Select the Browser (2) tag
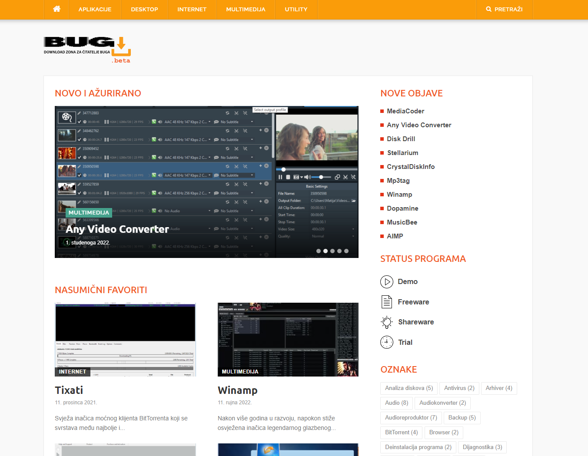588x456 pixels. coord(444,433)
